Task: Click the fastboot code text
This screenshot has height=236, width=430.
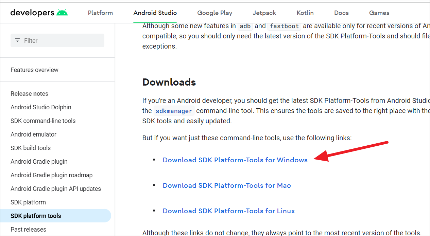Action: coord(285,26)
